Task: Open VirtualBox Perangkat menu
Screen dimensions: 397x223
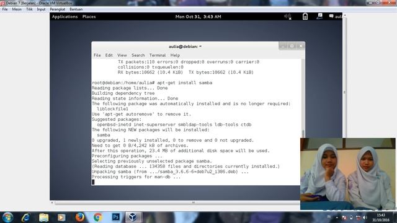Action: click(58, 9)
